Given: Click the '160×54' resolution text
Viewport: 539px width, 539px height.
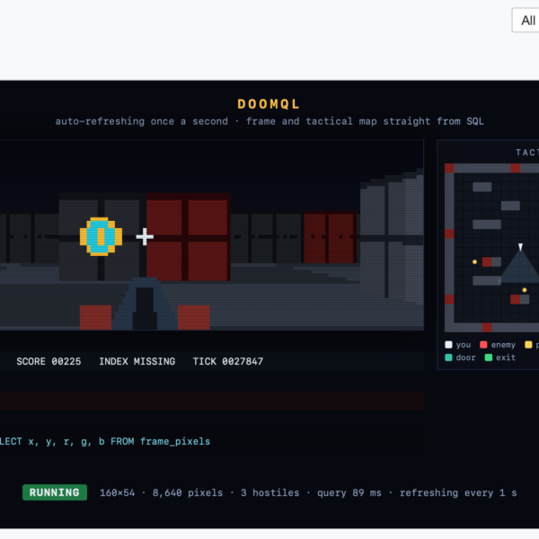Looking at the screenshot, I should 117,492.
